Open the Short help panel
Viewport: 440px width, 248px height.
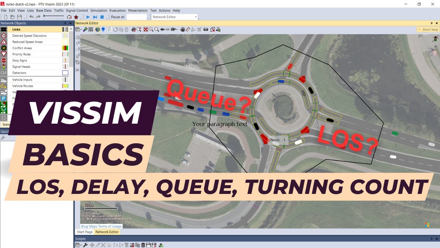pyautogui.click(x=428, y=30)
